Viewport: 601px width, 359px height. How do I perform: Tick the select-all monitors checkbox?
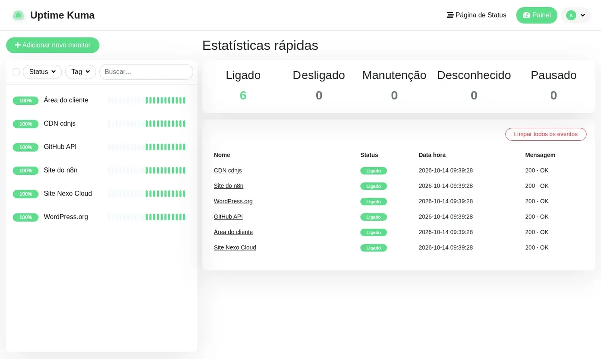[x=16, y=72]
